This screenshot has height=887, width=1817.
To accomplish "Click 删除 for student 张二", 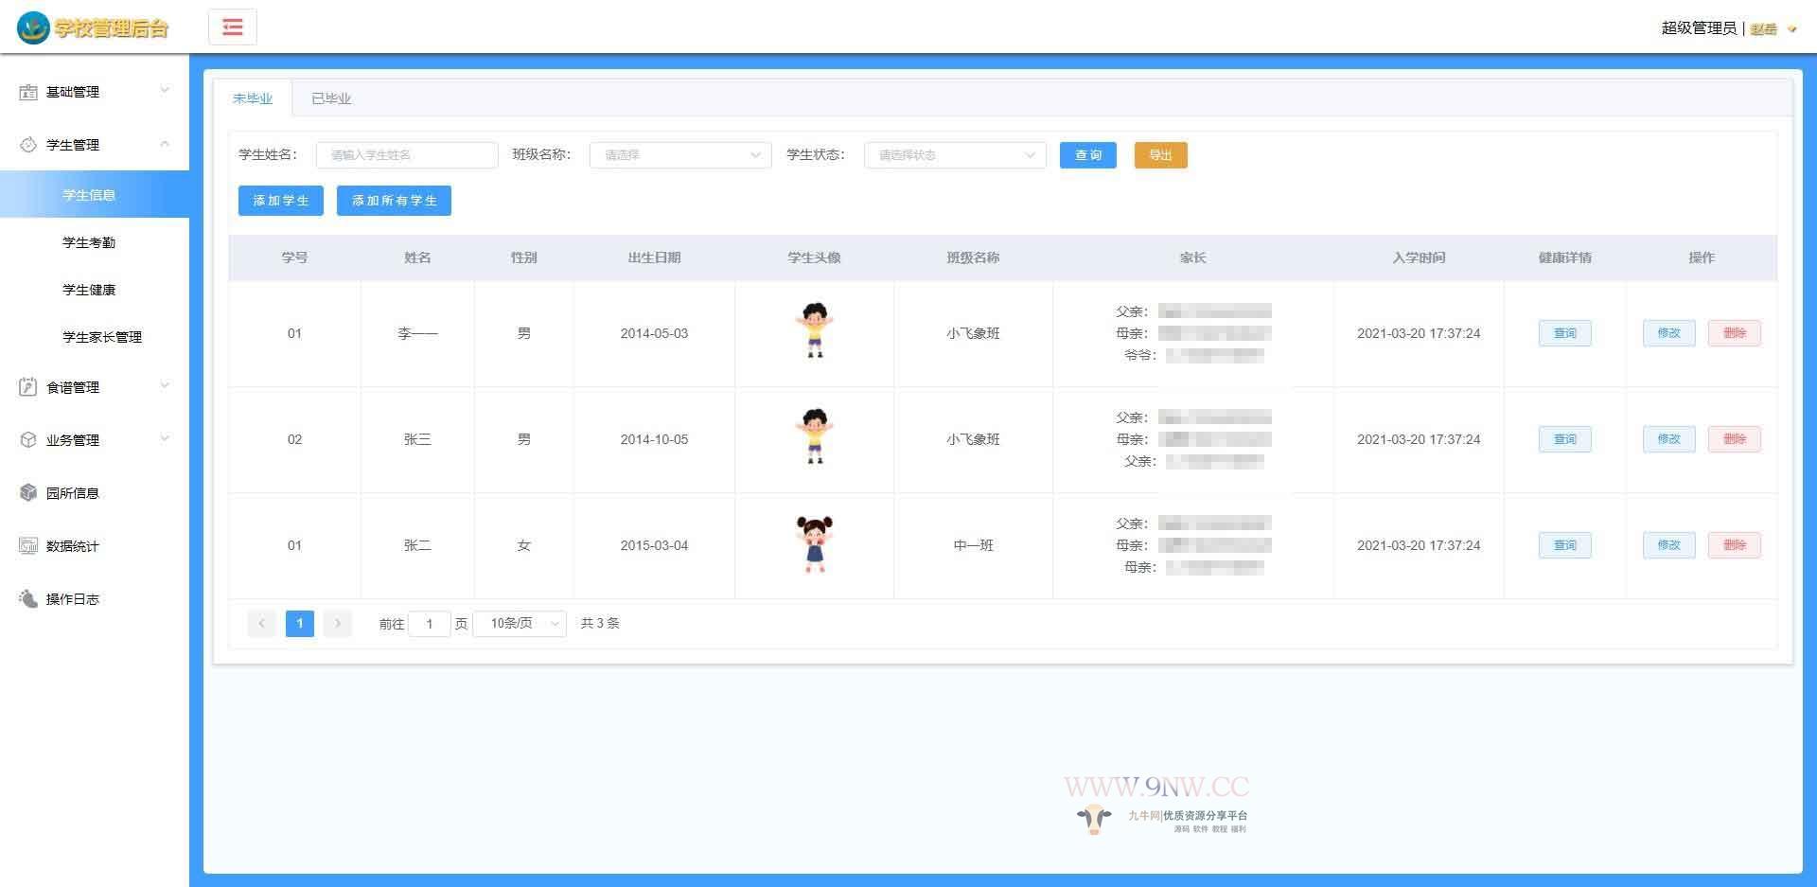I will [x=1735, y=545].
